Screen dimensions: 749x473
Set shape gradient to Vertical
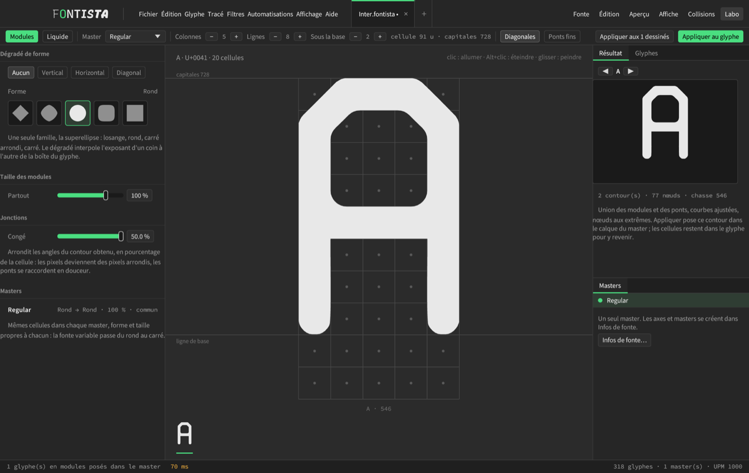pos(52,73)
